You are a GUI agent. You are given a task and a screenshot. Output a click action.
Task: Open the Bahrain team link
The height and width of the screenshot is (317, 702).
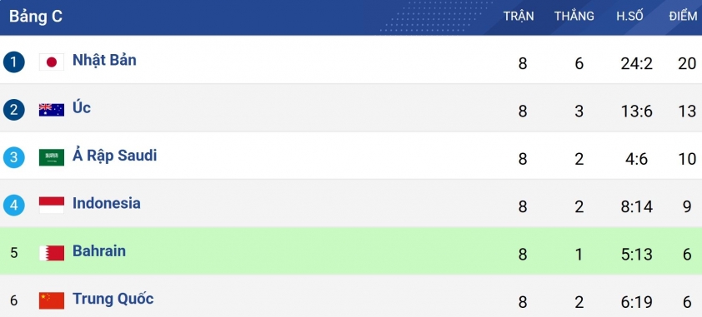coord(99,251)
